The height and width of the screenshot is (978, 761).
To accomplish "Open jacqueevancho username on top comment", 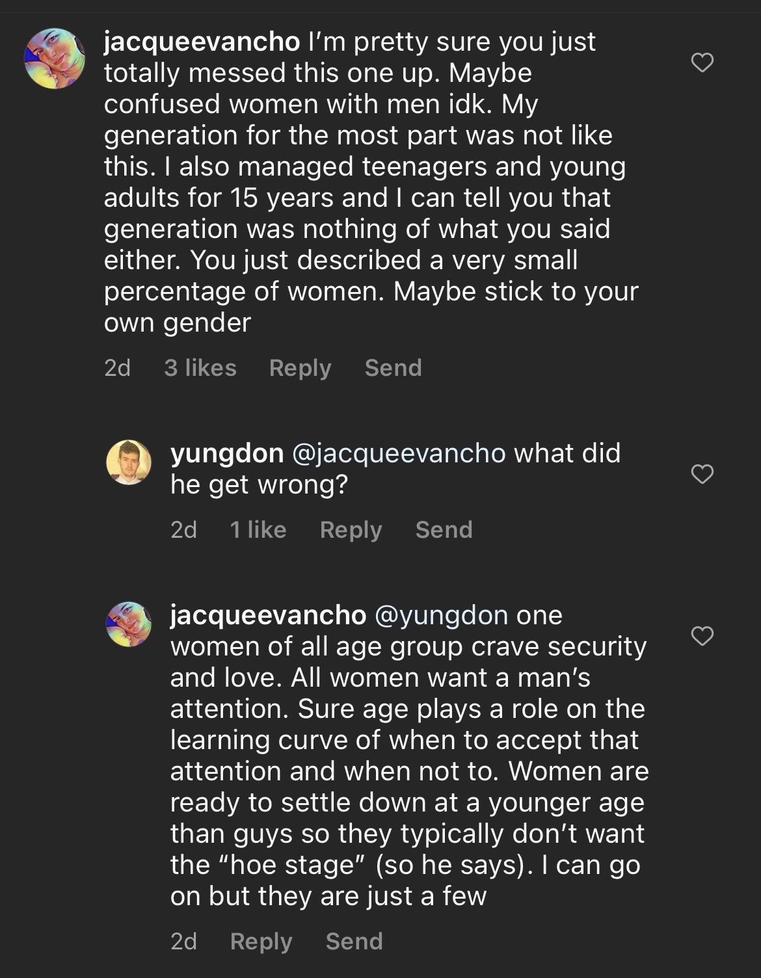I will pyautogui.click(x=202, y=42).
